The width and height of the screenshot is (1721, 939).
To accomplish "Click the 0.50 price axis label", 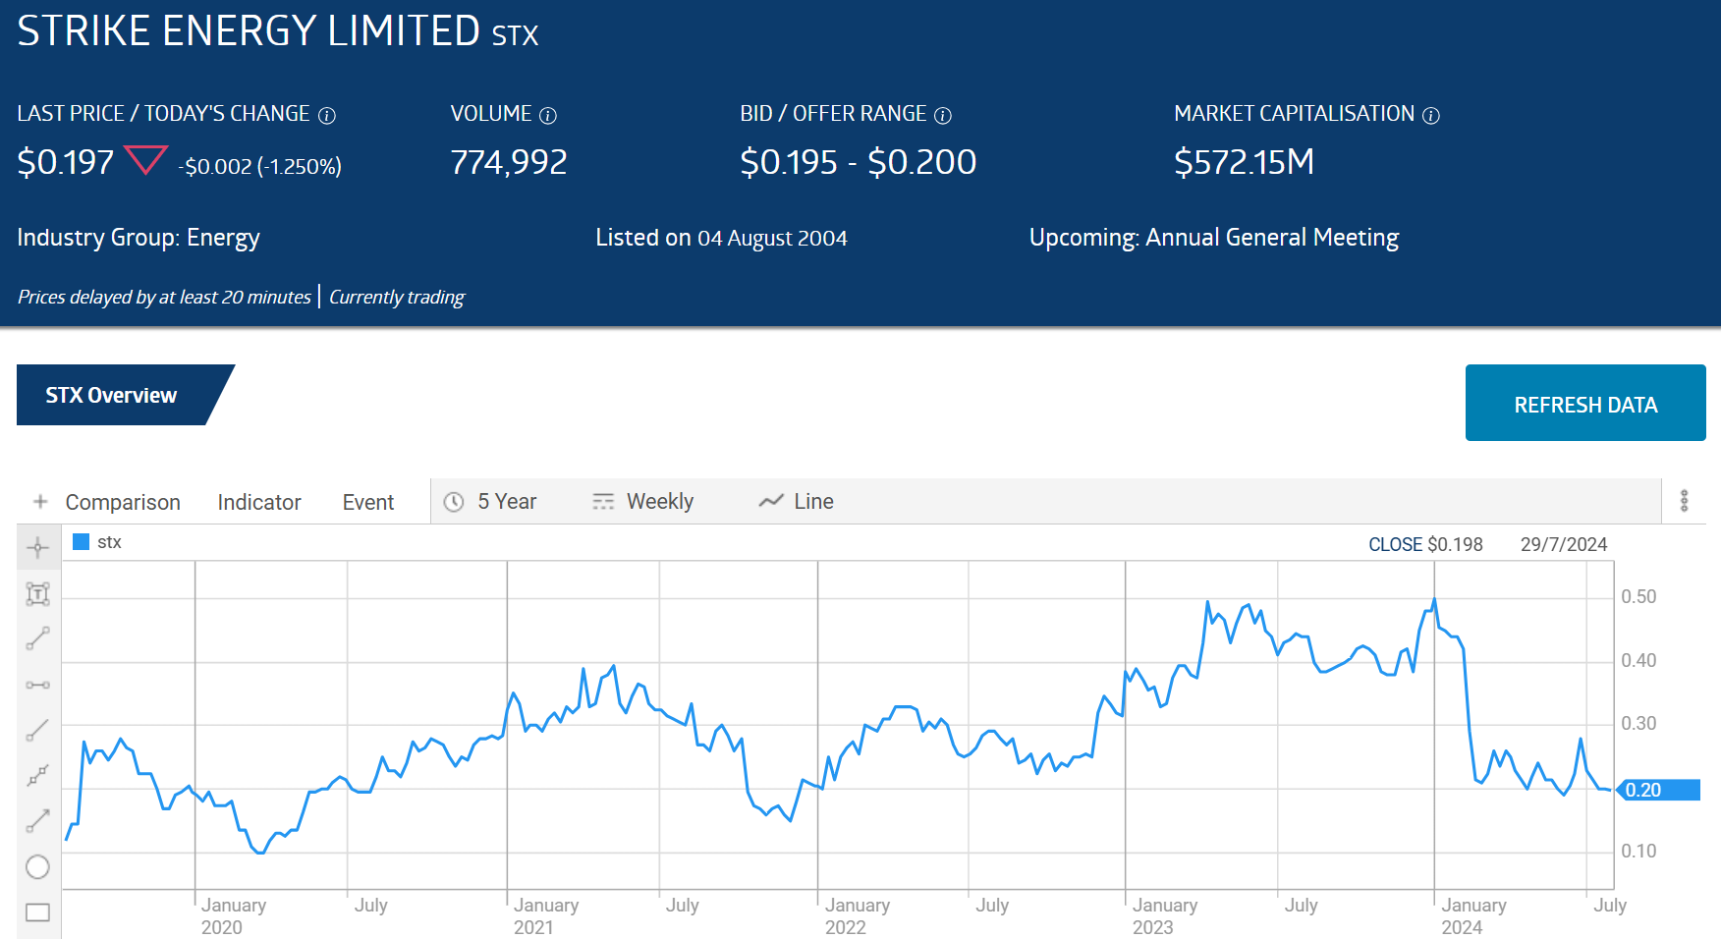I will [x=1638, y=596].
